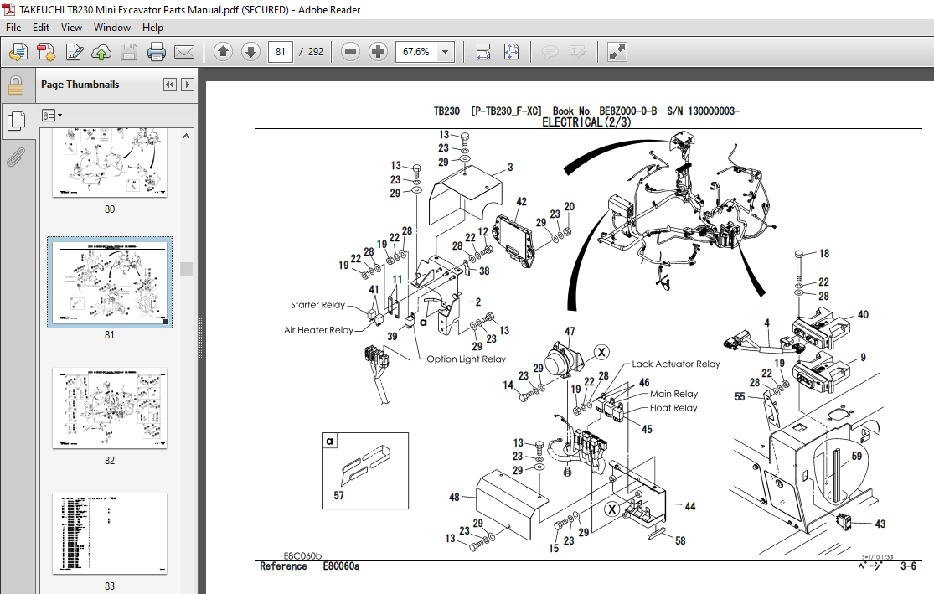This screenshot has width=934, height=594.
Task: Open the Edit menu
Action: tap(41, 28)
